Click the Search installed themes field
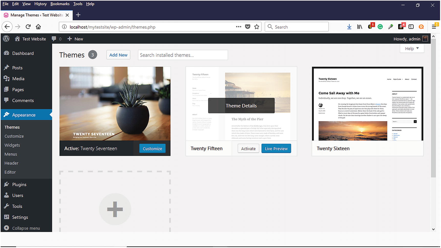Screen dimensions: 441x248 pyautogui.click(x=183, y=55)
